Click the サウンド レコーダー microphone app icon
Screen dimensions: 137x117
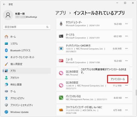pos(61,24)
